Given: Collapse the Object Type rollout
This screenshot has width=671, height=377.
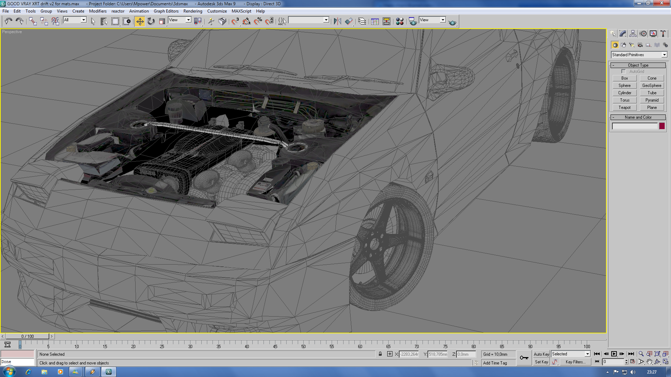Looking at the screenshot, I should click(638, 65).
